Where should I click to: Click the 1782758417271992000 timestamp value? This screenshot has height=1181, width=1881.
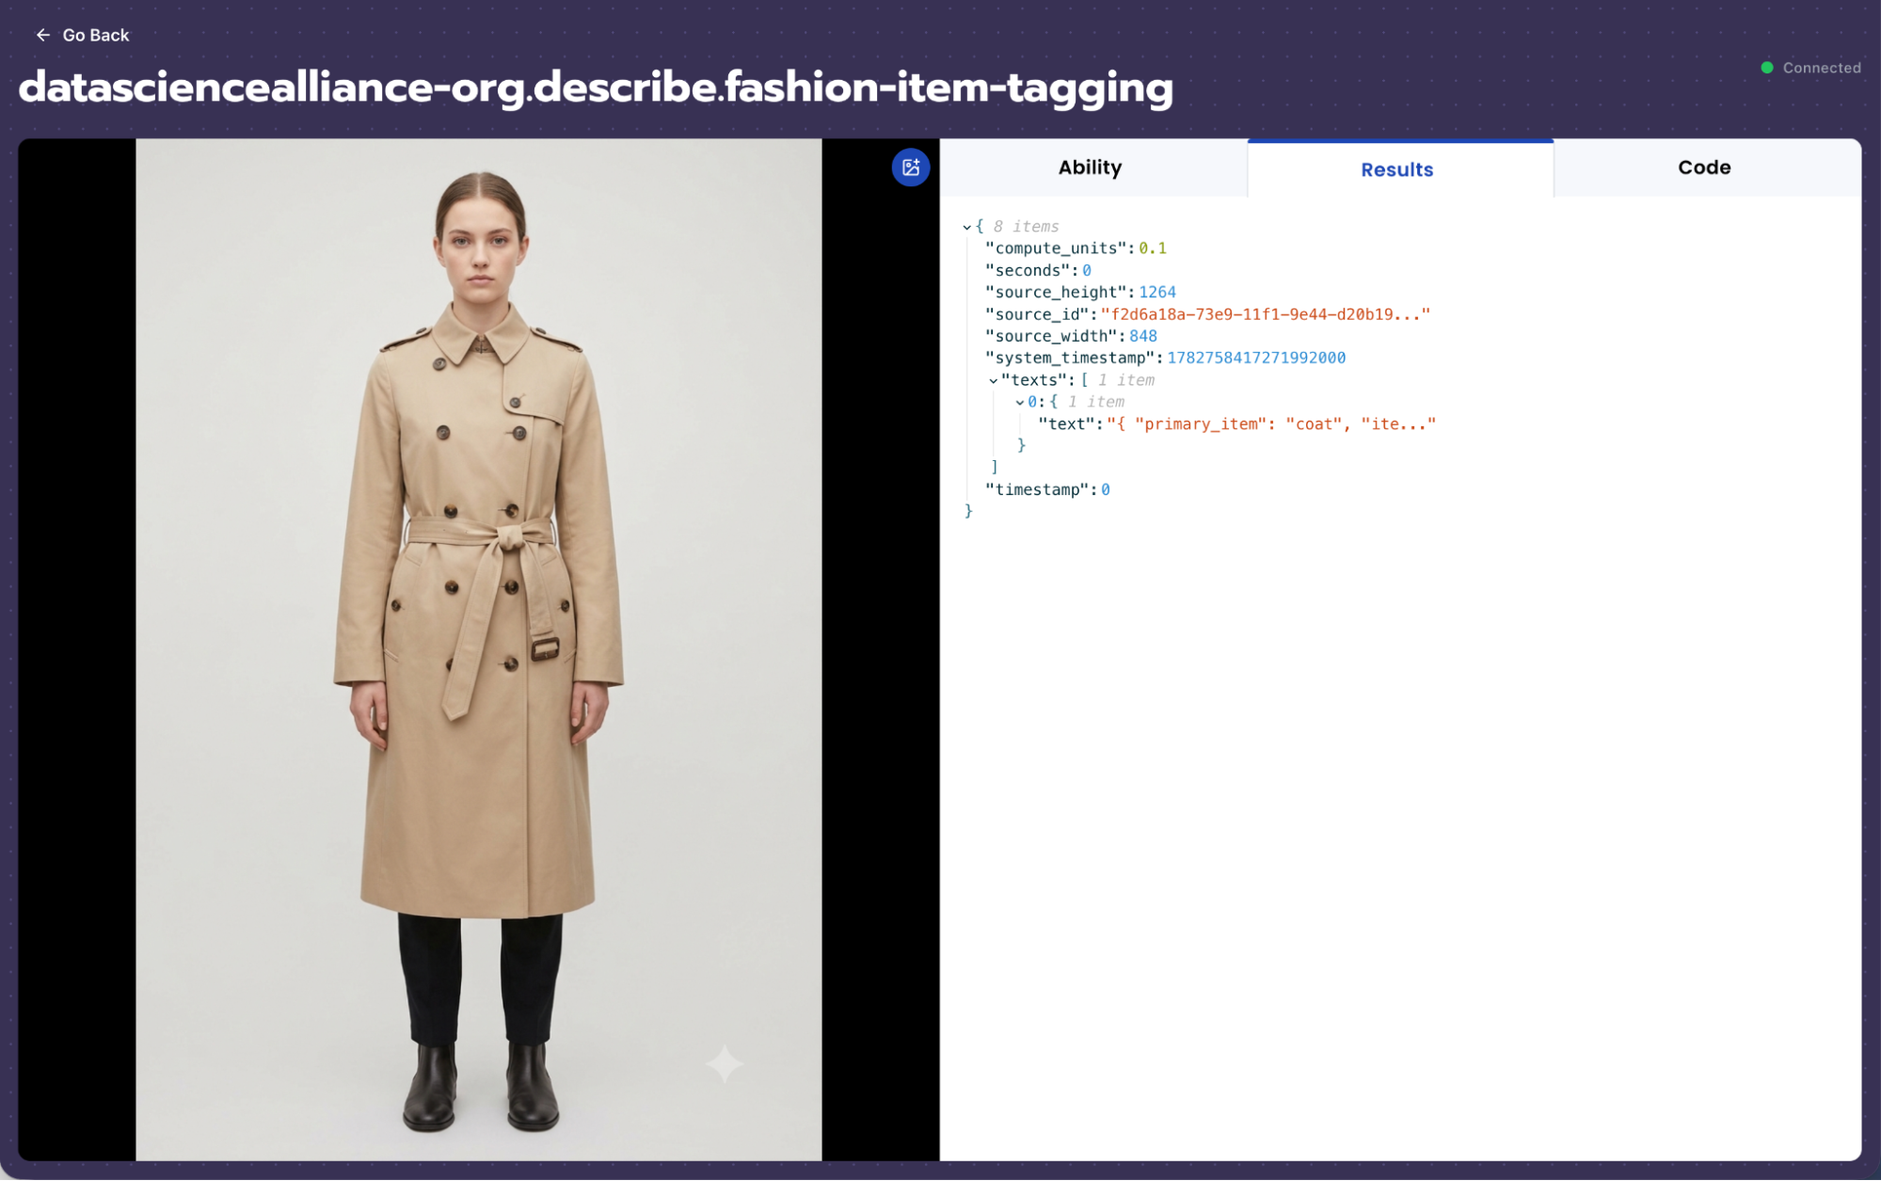point(1255,358)
